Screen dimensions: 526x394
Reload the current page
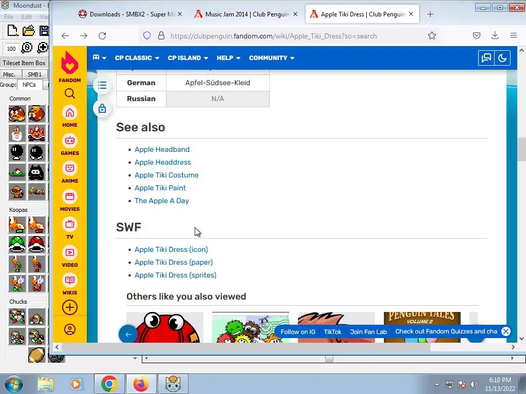102,36
